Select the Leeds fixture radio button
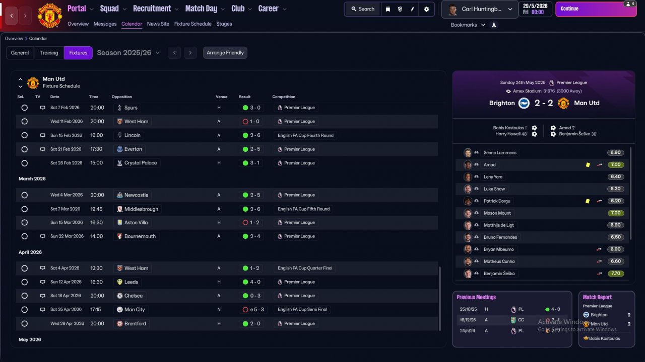The height and width of the screenshot is (362, 645). pos(24,282)
